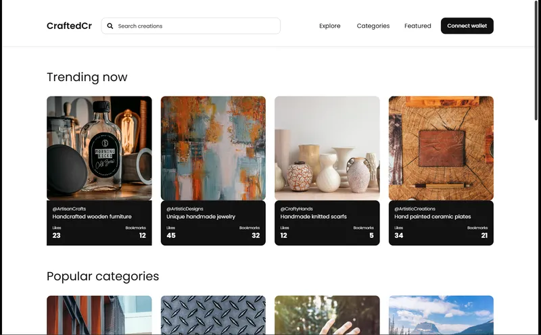Open the Morning Kicks bottle image card

point(99,148)
